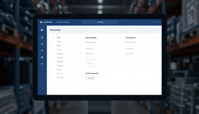
Task: Open the arrow control in the panel header
Action: click(155, 30)
